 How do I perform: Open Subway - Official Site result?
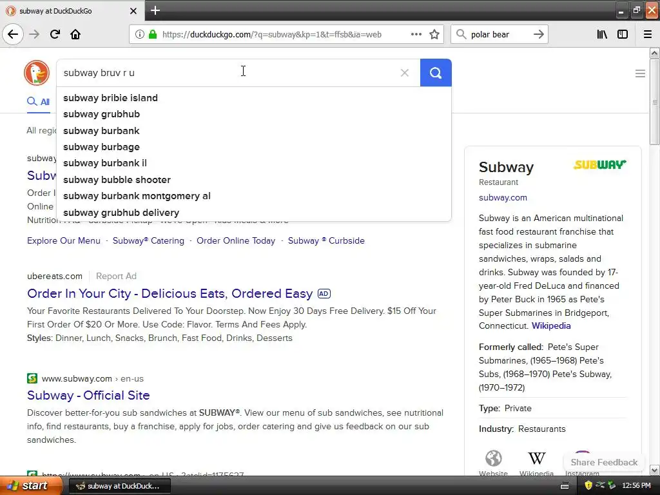(88, 395)
